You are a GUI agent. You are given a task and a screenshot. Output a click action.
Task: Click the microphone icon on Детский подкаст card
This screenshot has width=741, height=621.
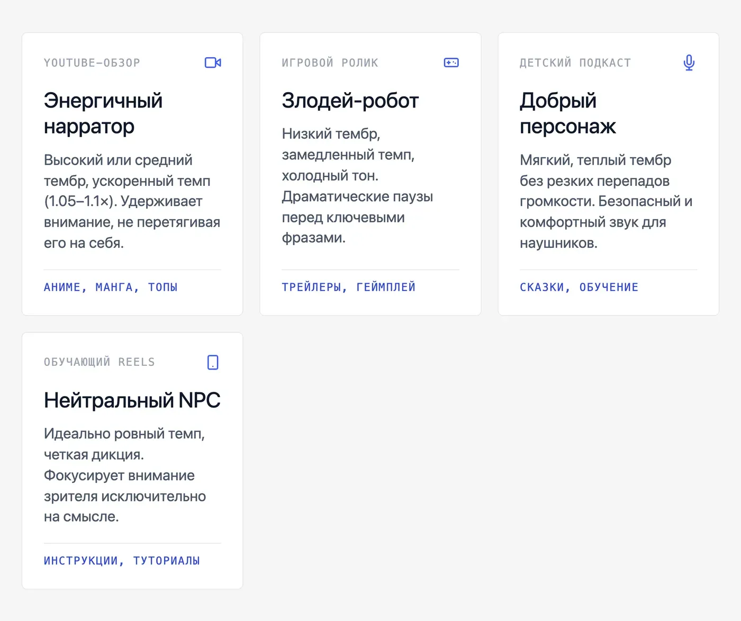[x=689, y=62]
